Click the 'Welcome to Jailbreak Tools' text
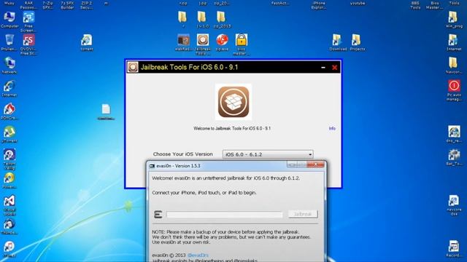 click(232, 128)
